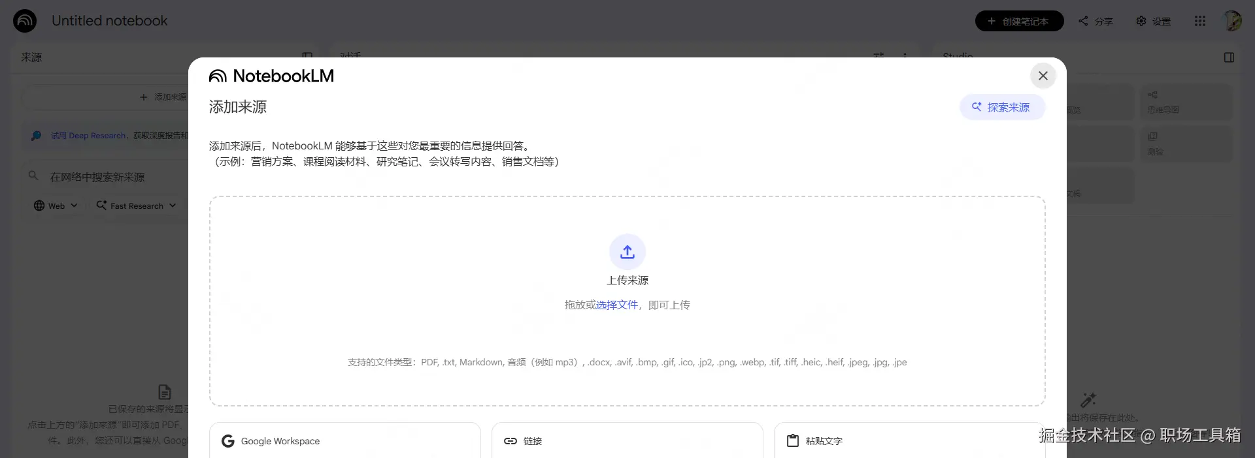Click the magic wand icon in Studio
1255x458 pixels.
pos(1088,400)
